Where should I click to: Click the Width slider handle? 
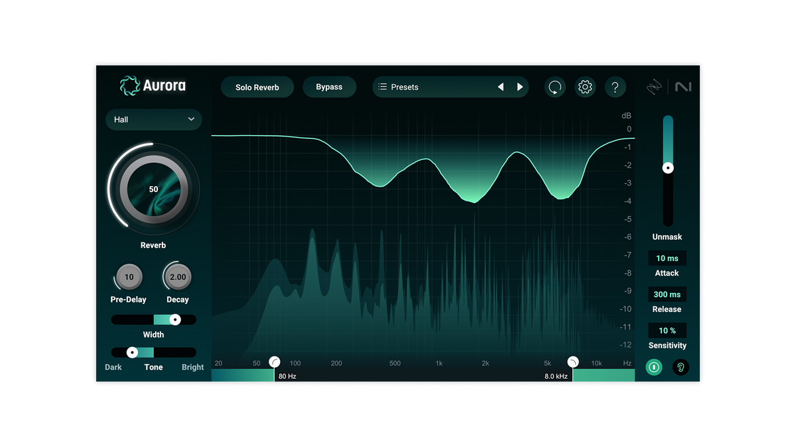[175, 320]
